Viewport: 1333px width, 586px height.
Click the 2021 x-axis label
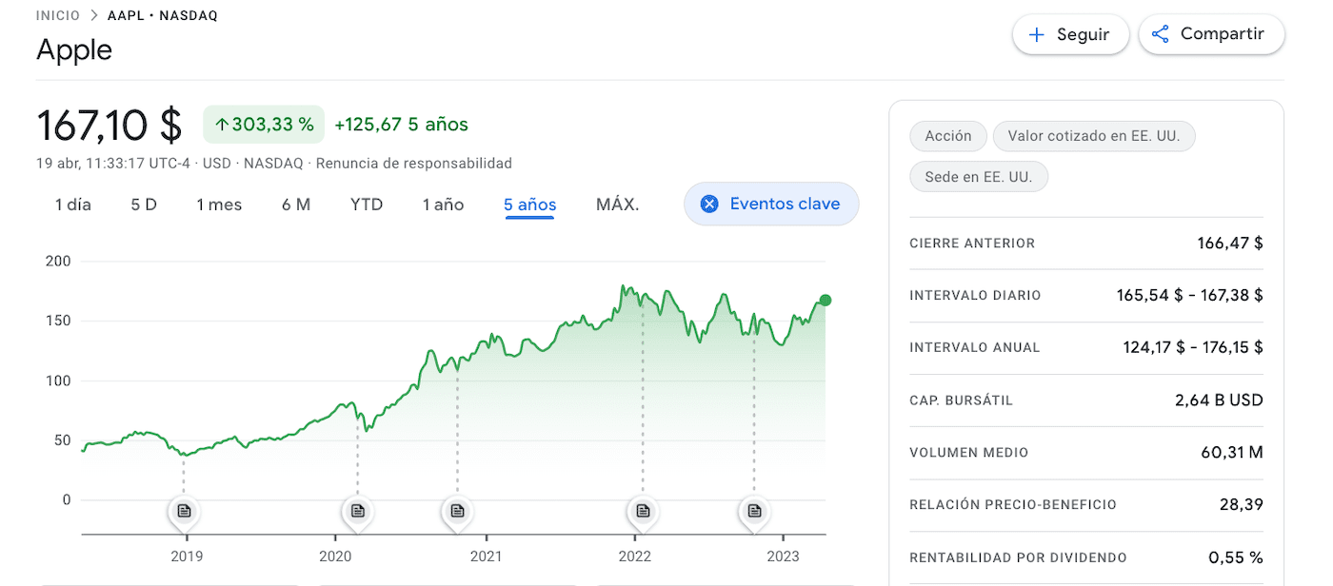coord(486,557)
